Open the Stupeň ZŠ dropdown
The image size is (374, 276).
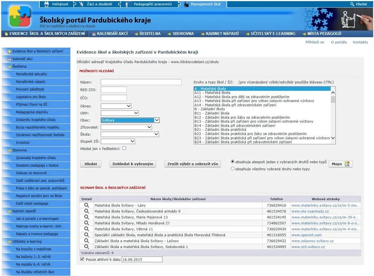[118, 141]
